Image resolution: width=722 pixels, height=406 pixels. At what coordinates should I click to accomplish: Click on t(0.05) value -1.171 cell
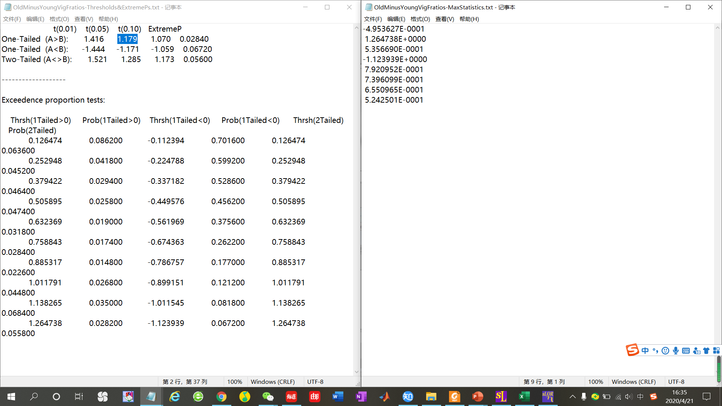click(127, 49)
